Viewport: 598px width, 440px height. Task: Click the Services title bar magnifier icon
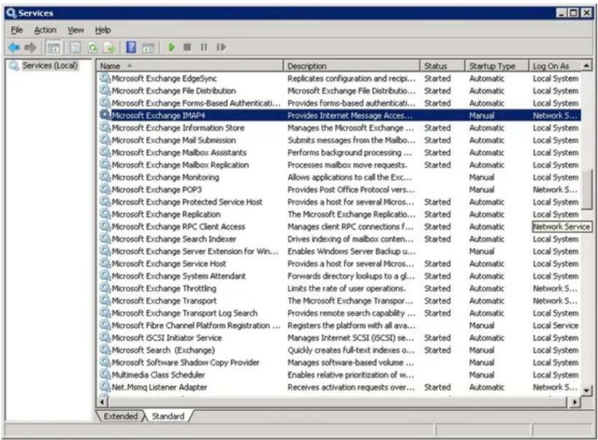(11, 13)
